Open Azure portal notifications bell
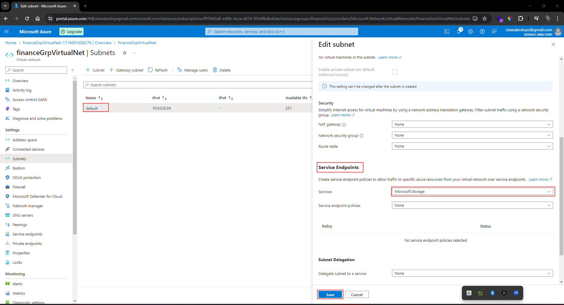The width and height of the screenshot is (564, 305). (x=459, y=32)
